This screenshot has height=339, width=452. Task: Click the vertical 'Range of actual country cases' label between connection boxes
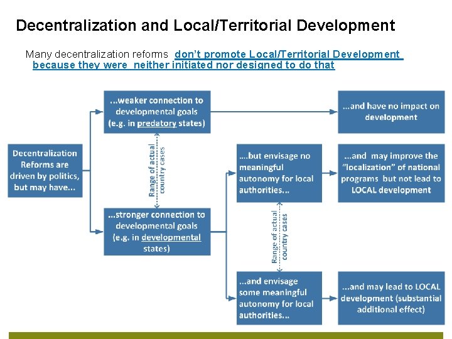point(156,170)
